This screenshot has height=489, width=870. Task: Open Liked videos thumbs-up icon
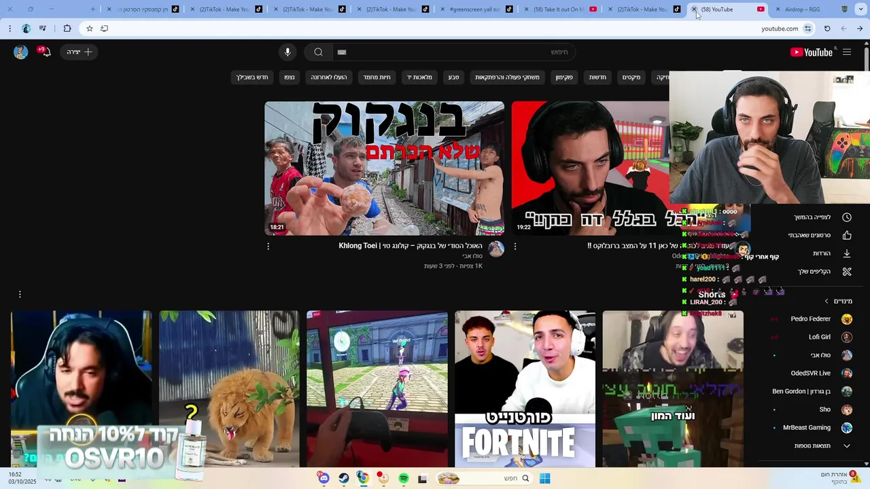tap(847, 235)
